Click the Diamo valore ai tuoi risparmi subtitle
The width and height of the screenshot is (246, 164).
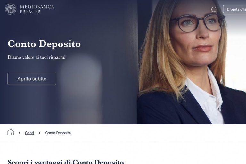pyautogui.click(x=37, y=57)
